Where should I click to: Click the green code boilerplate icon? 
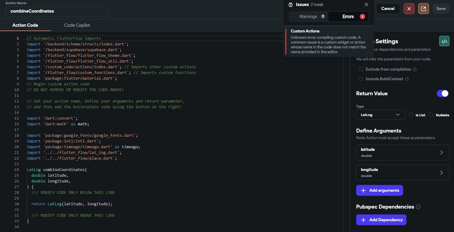[444, 41]
